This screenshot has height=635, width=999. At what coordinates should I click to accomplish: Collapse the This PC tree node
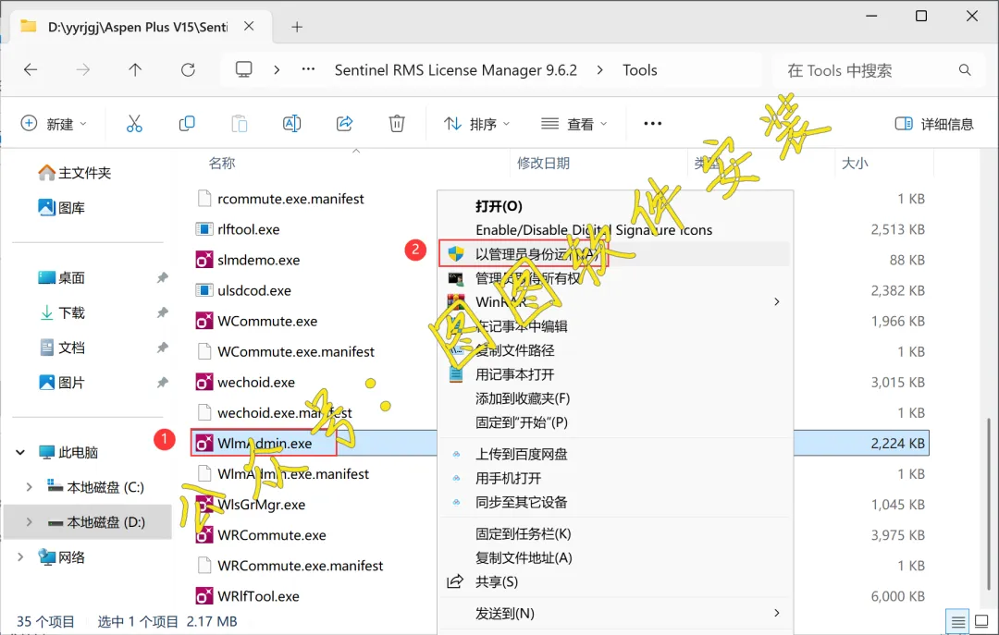click(x=20, y=452)
